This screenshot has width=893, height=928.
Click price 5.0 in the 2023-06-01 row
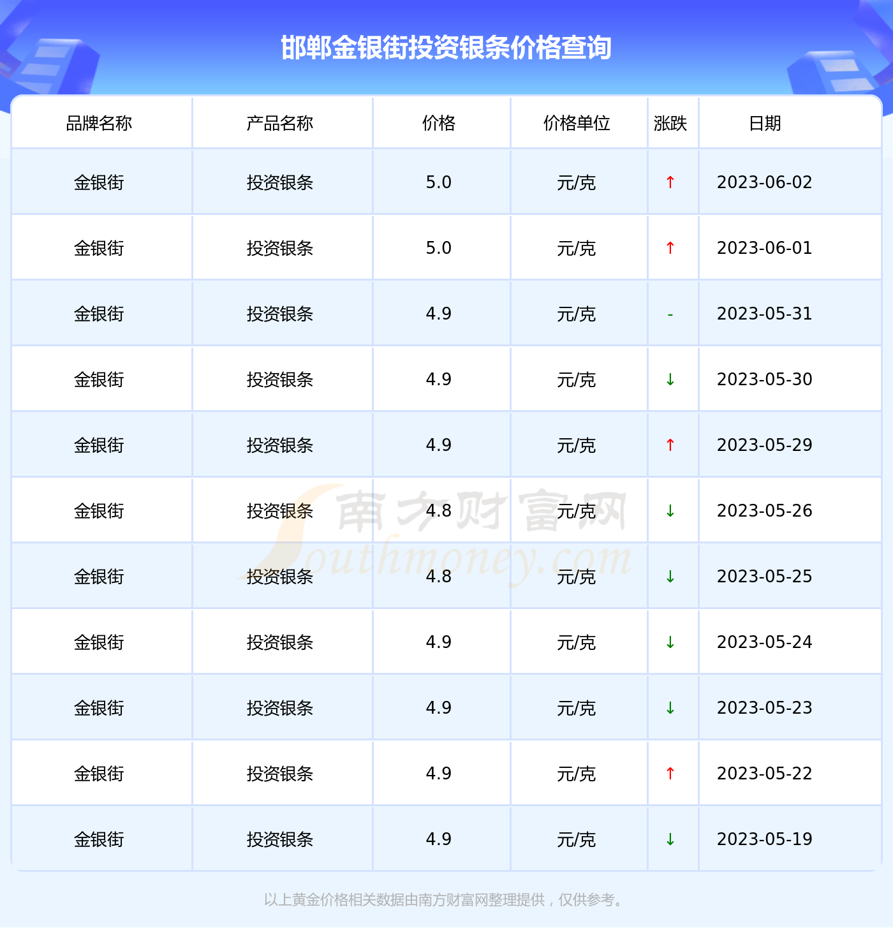click(x=439, y=248)
